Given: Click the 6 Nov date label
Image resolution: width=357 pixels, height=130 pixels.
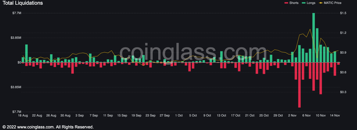Looking at the screenshot, I should [x=306, y=115].
